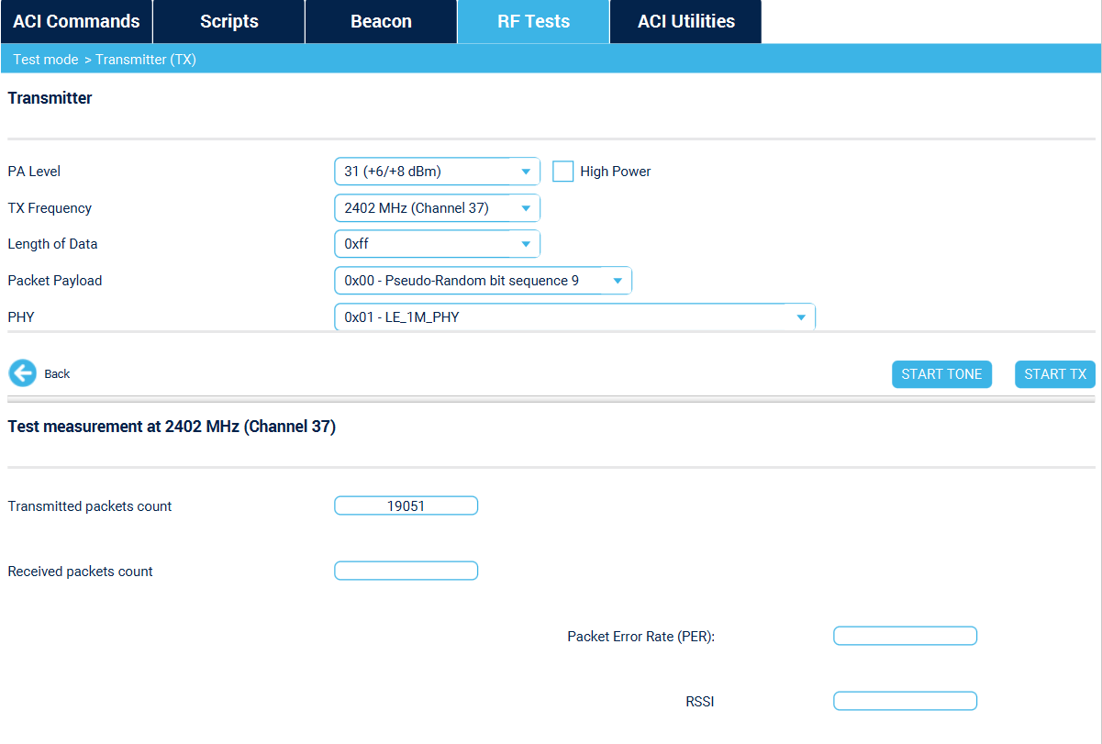The image size is (1102, 744).
Task: Open the TX Frequency channel selector
Action: coord(526,207)
